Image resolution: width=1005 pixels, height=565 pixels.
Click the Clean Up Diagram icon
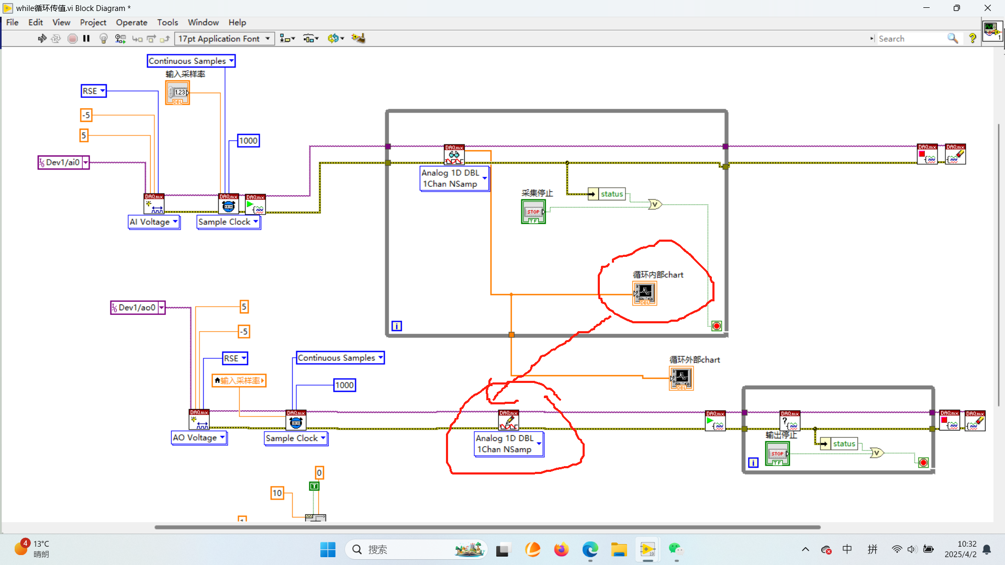click(x=358, y=38)
